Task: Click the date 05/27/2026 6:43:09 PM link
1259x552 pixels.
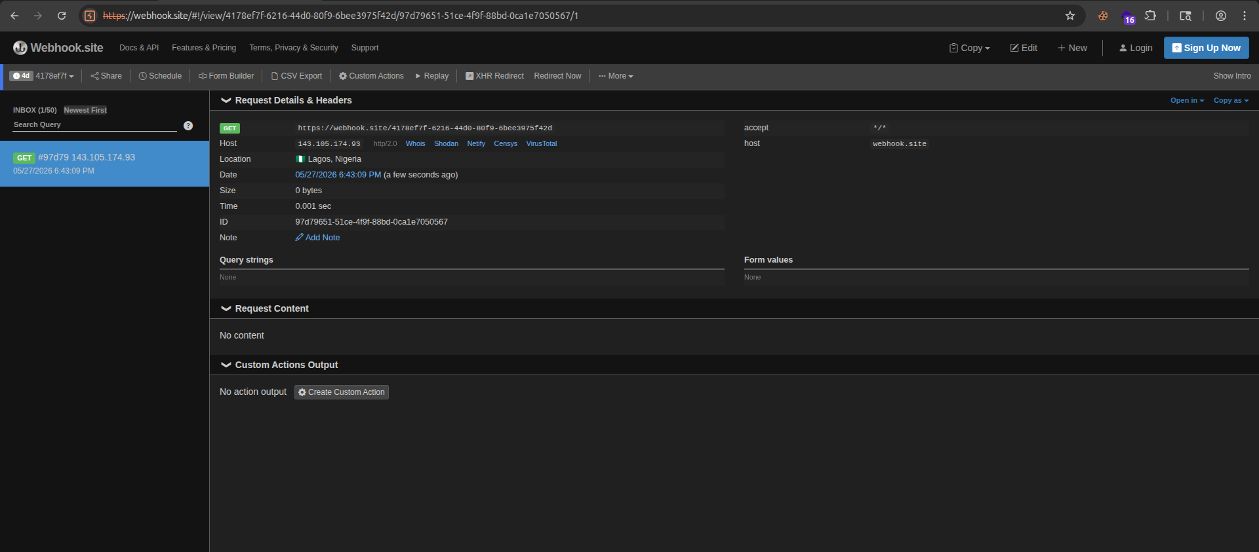Action: pyautogui.click(x=338, y=175)
